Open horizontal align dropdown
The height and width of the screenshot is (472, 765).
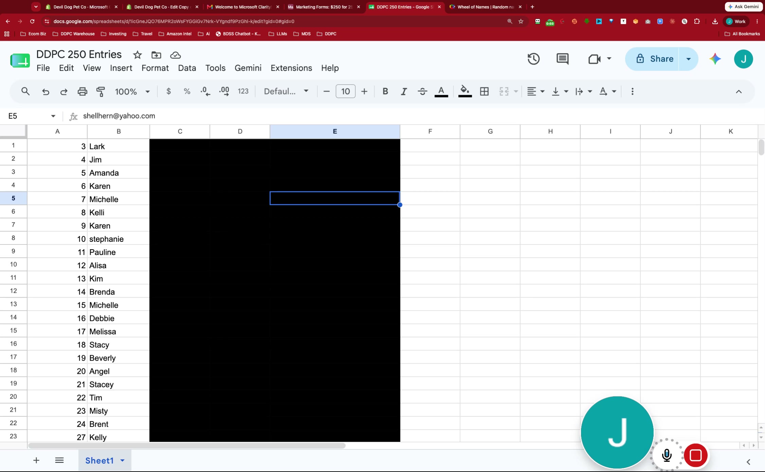pyautogui.click(x=536, y=91)
